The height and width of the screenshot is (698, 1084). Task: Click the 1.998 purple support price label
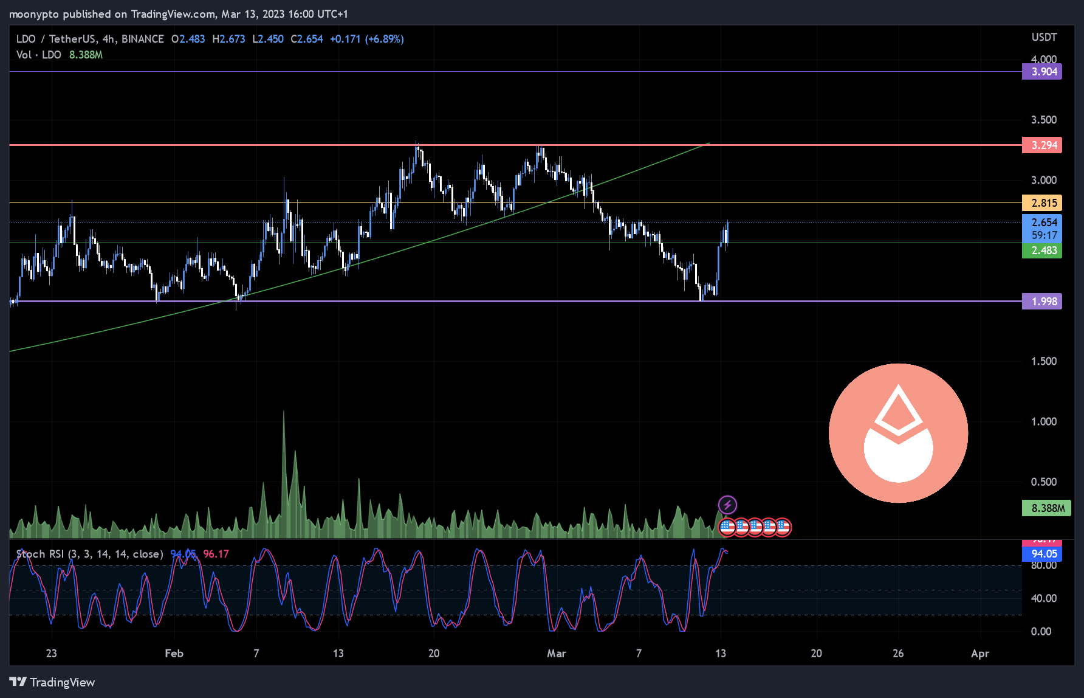(1042, 302)
